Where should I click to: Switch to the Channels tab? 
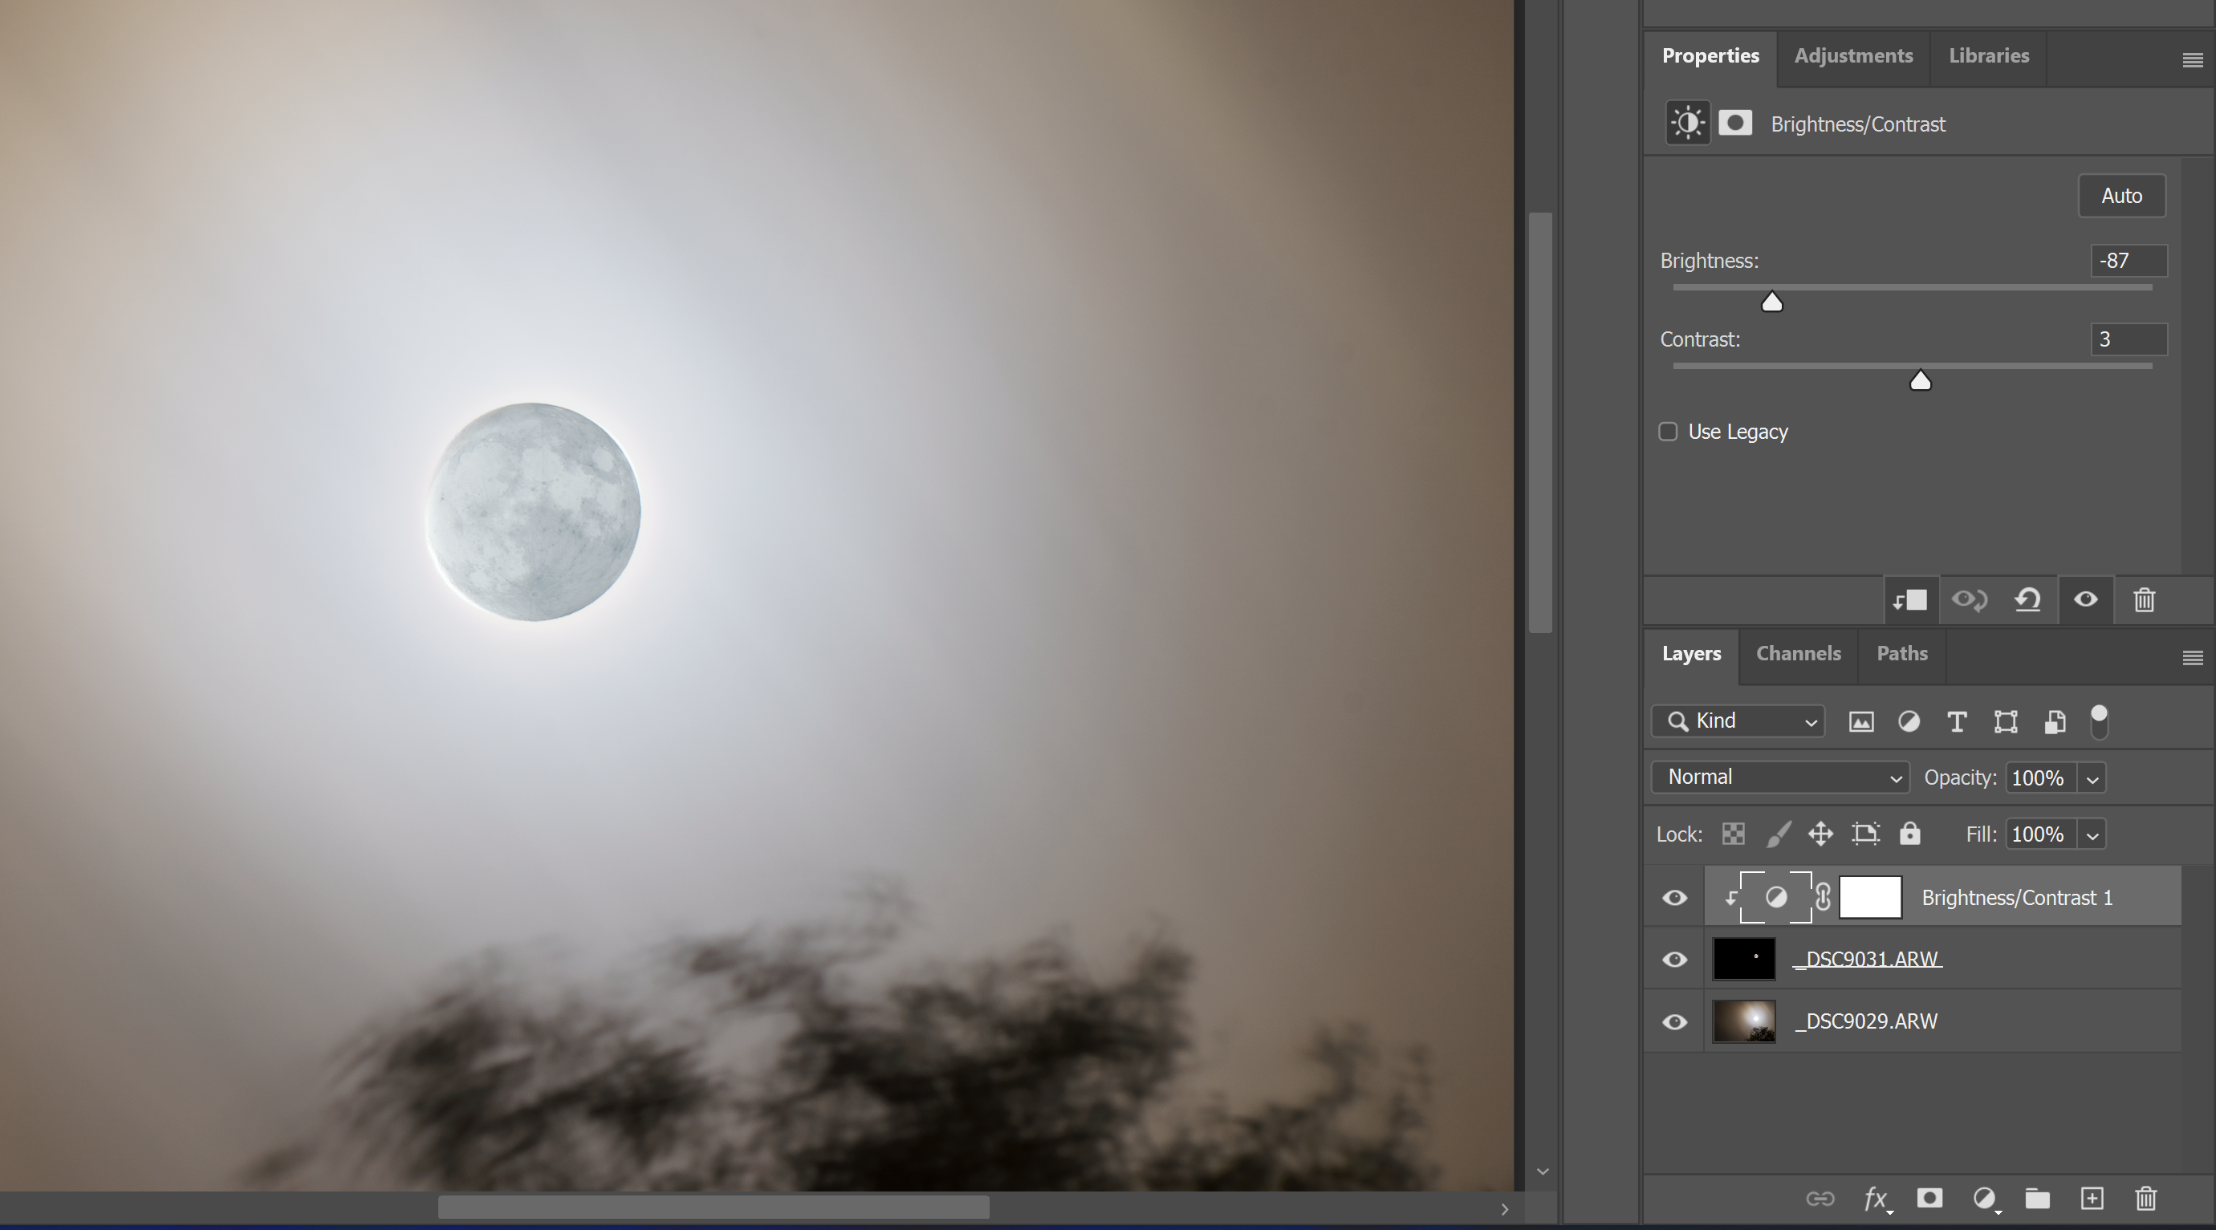click(x=1798, y=655)
